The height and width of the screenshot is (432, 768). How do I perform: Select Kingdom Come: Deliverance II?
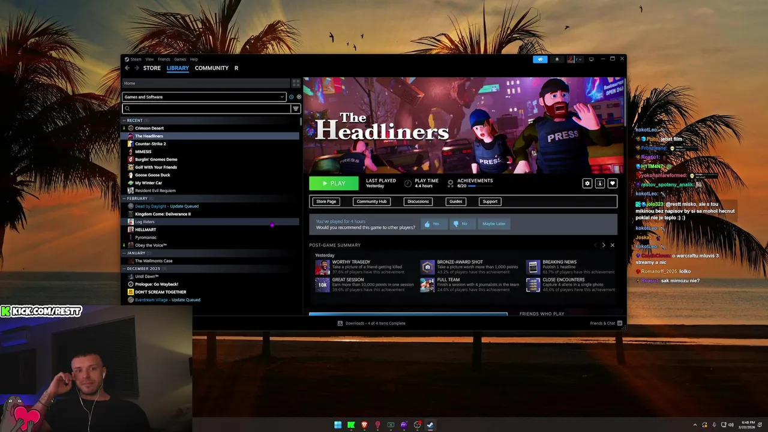210,214
